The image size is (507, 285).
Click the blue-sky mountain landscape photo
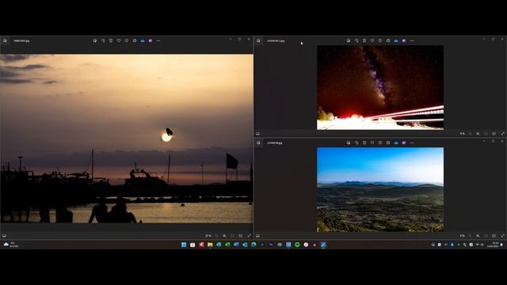pyautogui.click(x=380, y=190)
